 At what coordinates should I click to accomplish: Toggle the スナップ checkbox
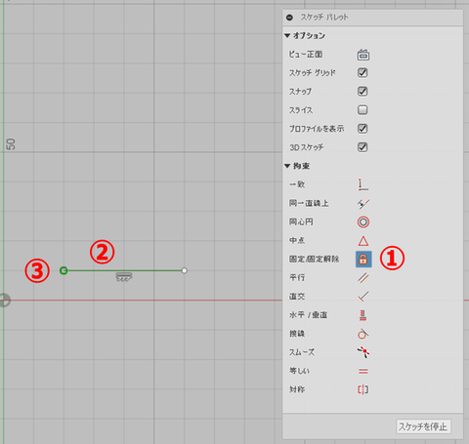click(362, 91)
